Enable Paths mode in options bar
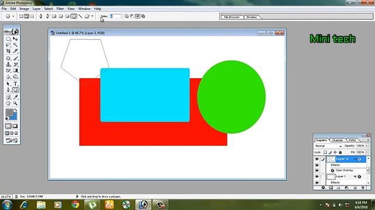The width and height of the screenshot is (375, 210). [x=26, y=16]
